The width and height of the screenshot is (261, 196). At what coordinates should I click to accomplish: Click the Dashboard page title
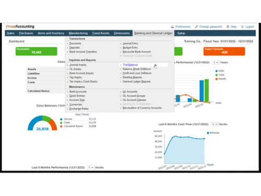coord(17,41)
